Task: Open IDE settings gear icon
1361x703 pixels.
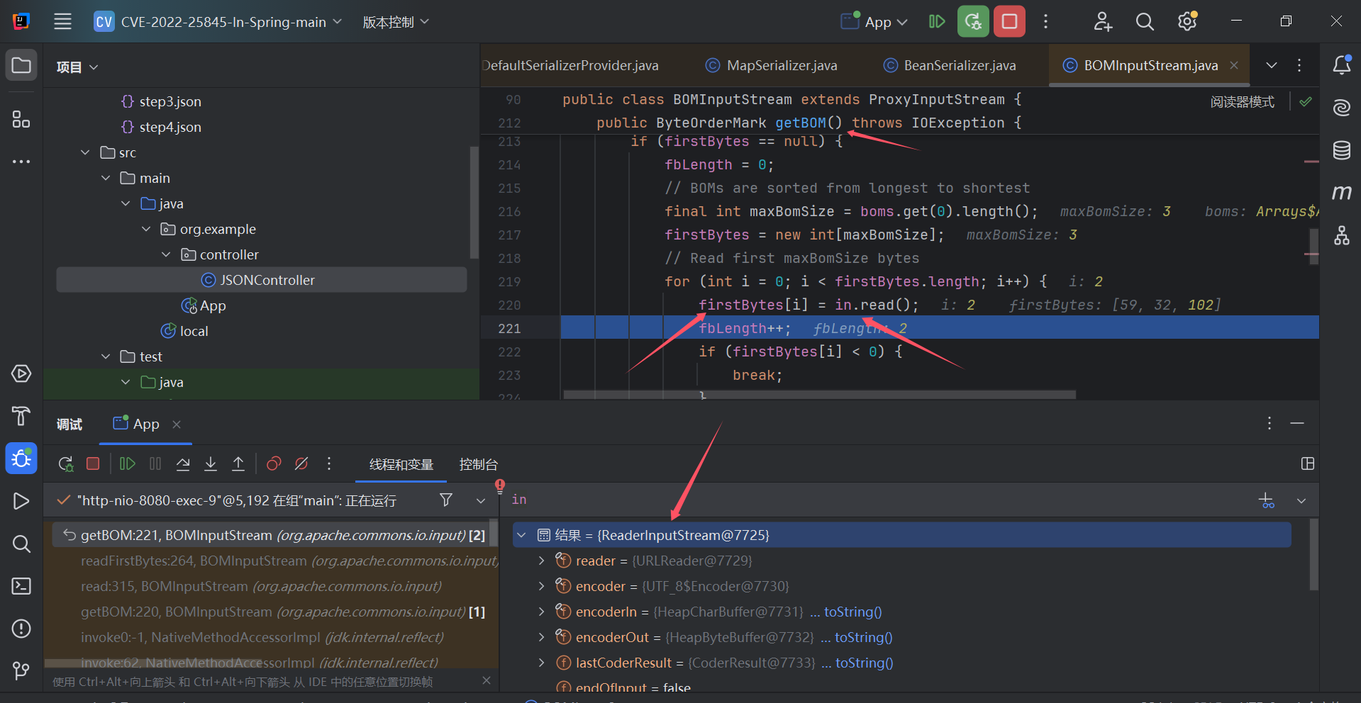Action: tap(1187, 21)
